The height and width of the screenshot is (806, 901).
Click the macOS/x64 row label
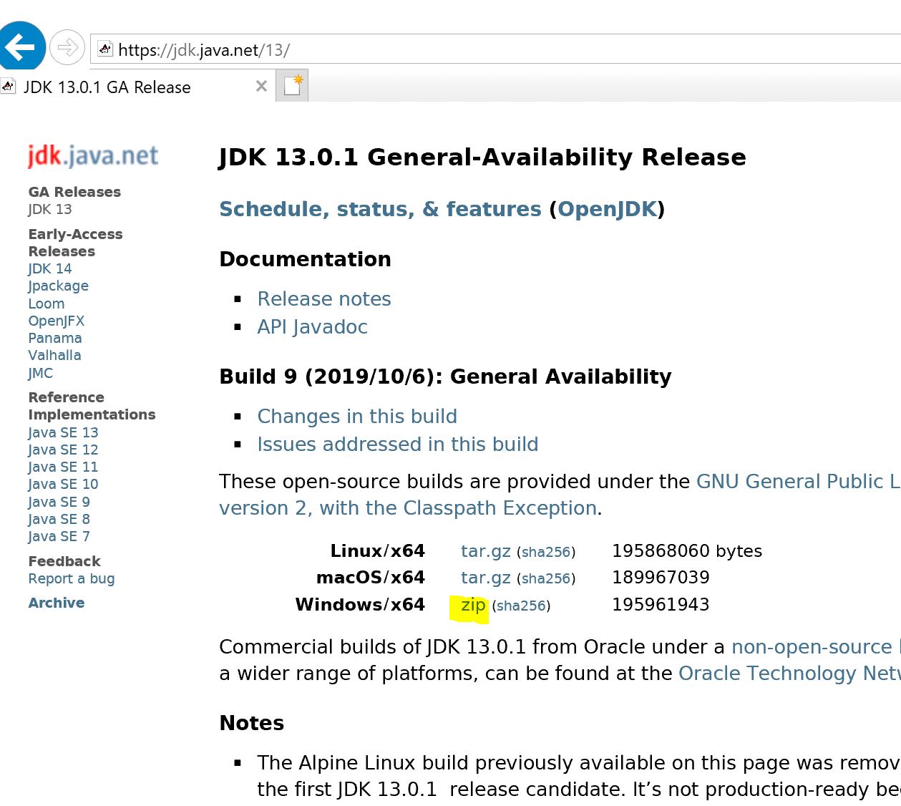click(371, 577)
